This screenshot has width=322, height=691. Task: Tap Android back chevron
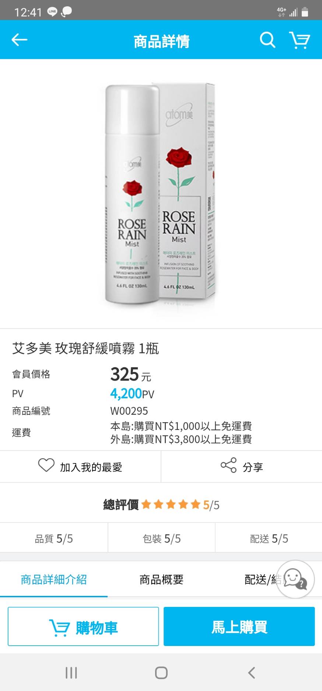click(x=251, y=673)
